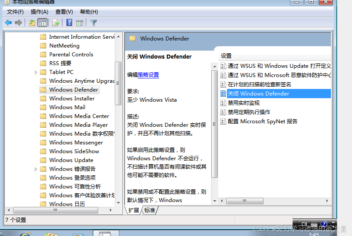
Task: Click the Export List toolbar icon
Action: click(x=56, y=23)
